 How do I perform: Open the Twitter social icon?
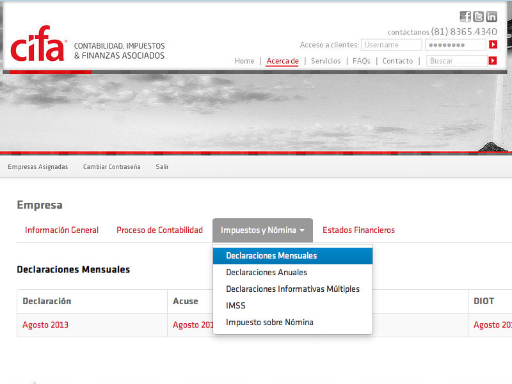pyautogui.click(x=478, y=17)
